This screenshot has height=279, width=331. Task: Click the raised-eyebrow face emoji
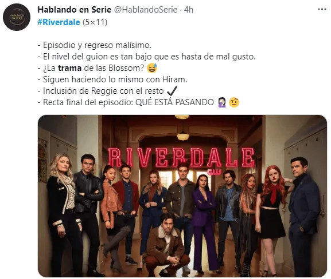pos(234,102)
